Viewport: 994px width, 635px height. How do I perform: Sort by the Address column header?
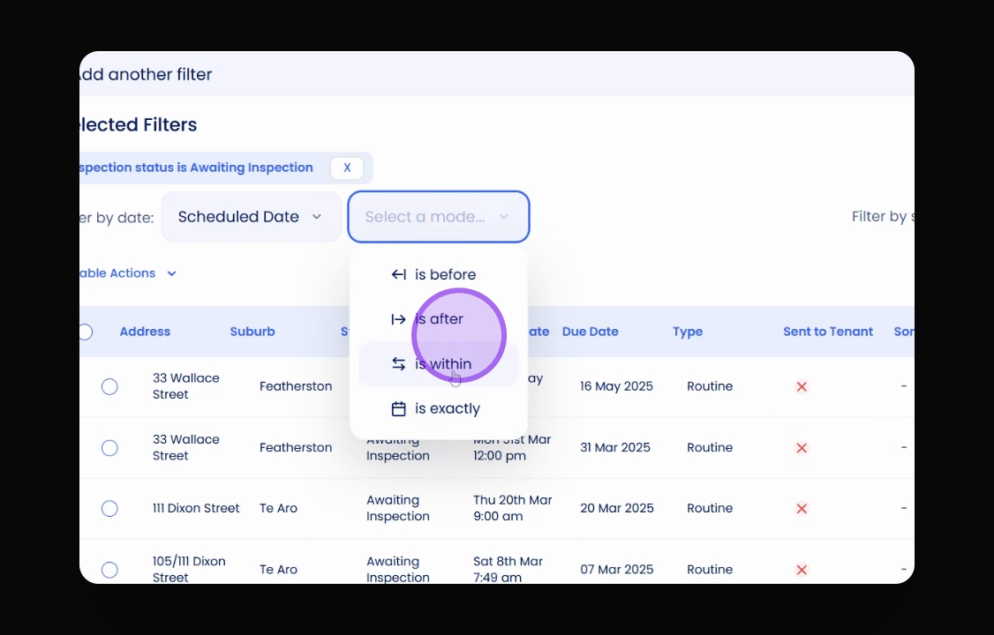coord(145,332)
